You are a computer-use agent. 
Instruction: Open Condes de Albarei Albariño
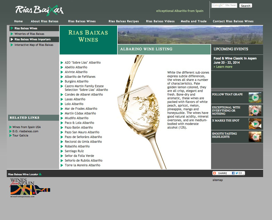pyautogui.click(x=84, y=95)
